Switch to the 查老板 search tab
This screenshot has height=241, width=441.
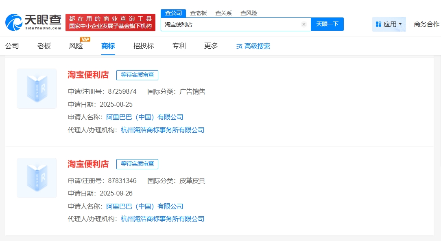(x=199, y=13)
